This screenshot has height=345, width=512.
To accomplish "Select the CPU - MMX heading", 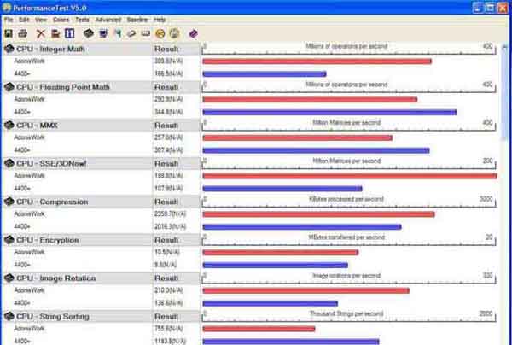I will (37, 126).
